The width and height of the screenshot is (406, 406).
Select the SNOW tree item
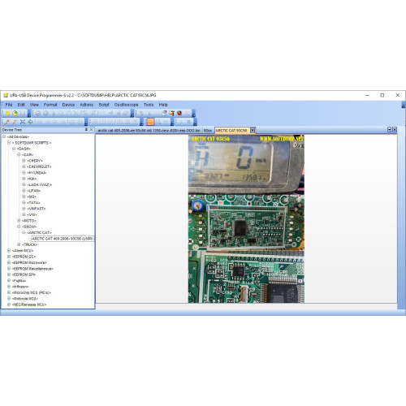pyautogui.click(x=29, y=227)
